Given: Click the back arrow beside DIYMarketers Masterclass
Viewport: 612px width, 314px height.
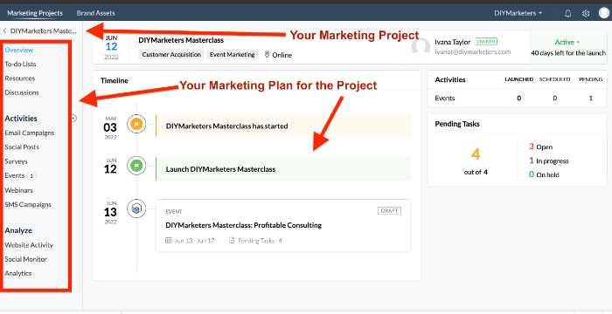Looking at the screenshot, I should (x=4, y=31).
